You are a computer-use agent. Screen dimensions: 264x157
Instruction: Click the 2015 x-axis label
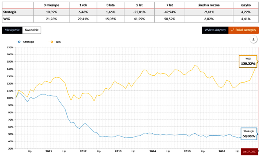point(187,151)
